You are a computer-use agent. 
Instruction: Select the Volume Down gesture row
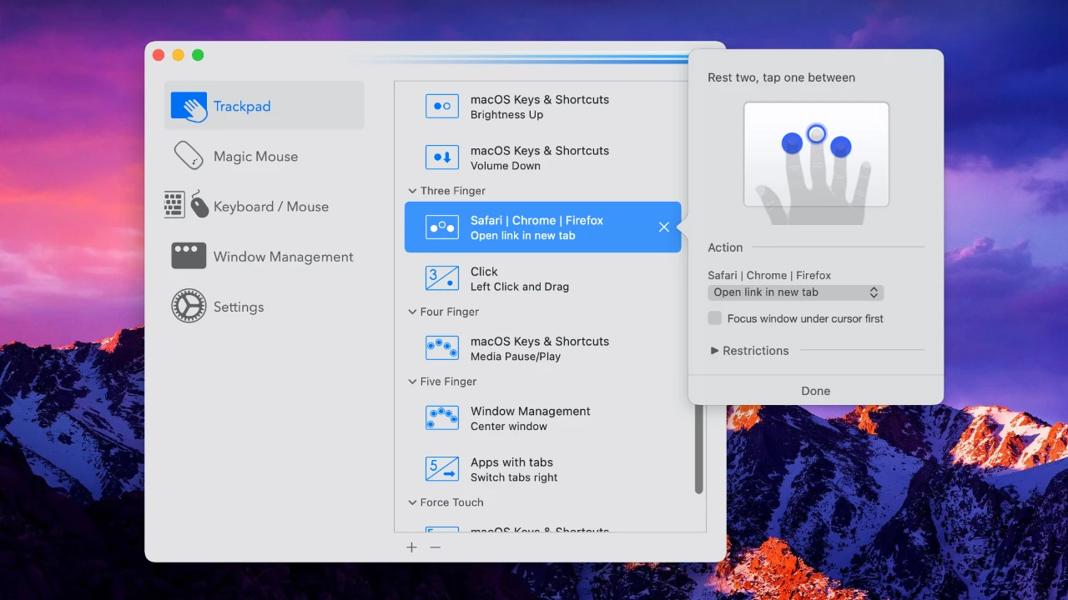click(543, 157)
